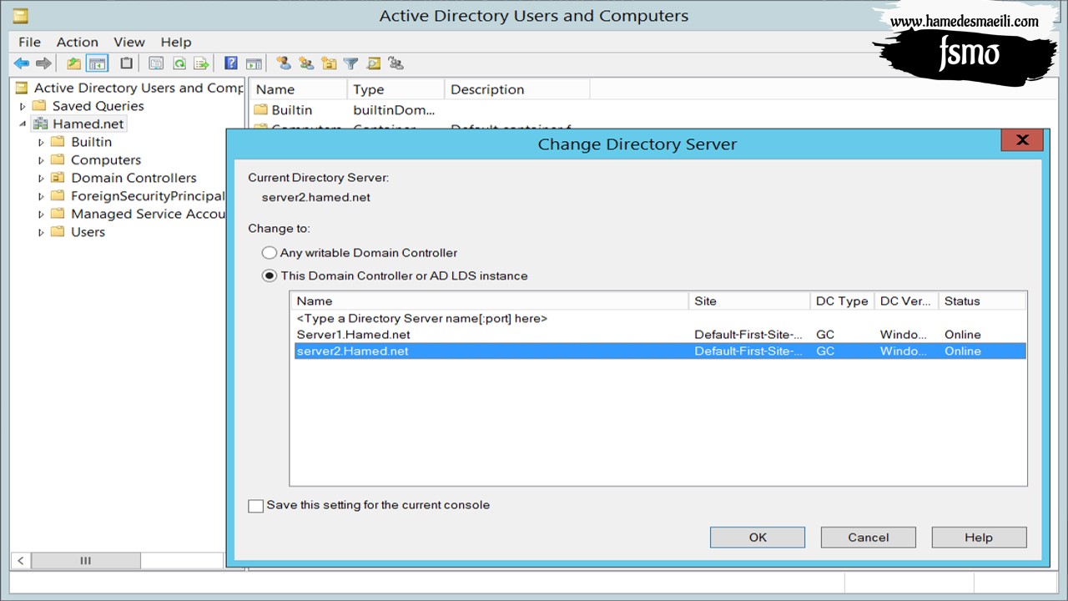Click the Create New User icon
The width and height of the screenshot is (1068, 601).
pyautogui.click(x=284, y=63)
